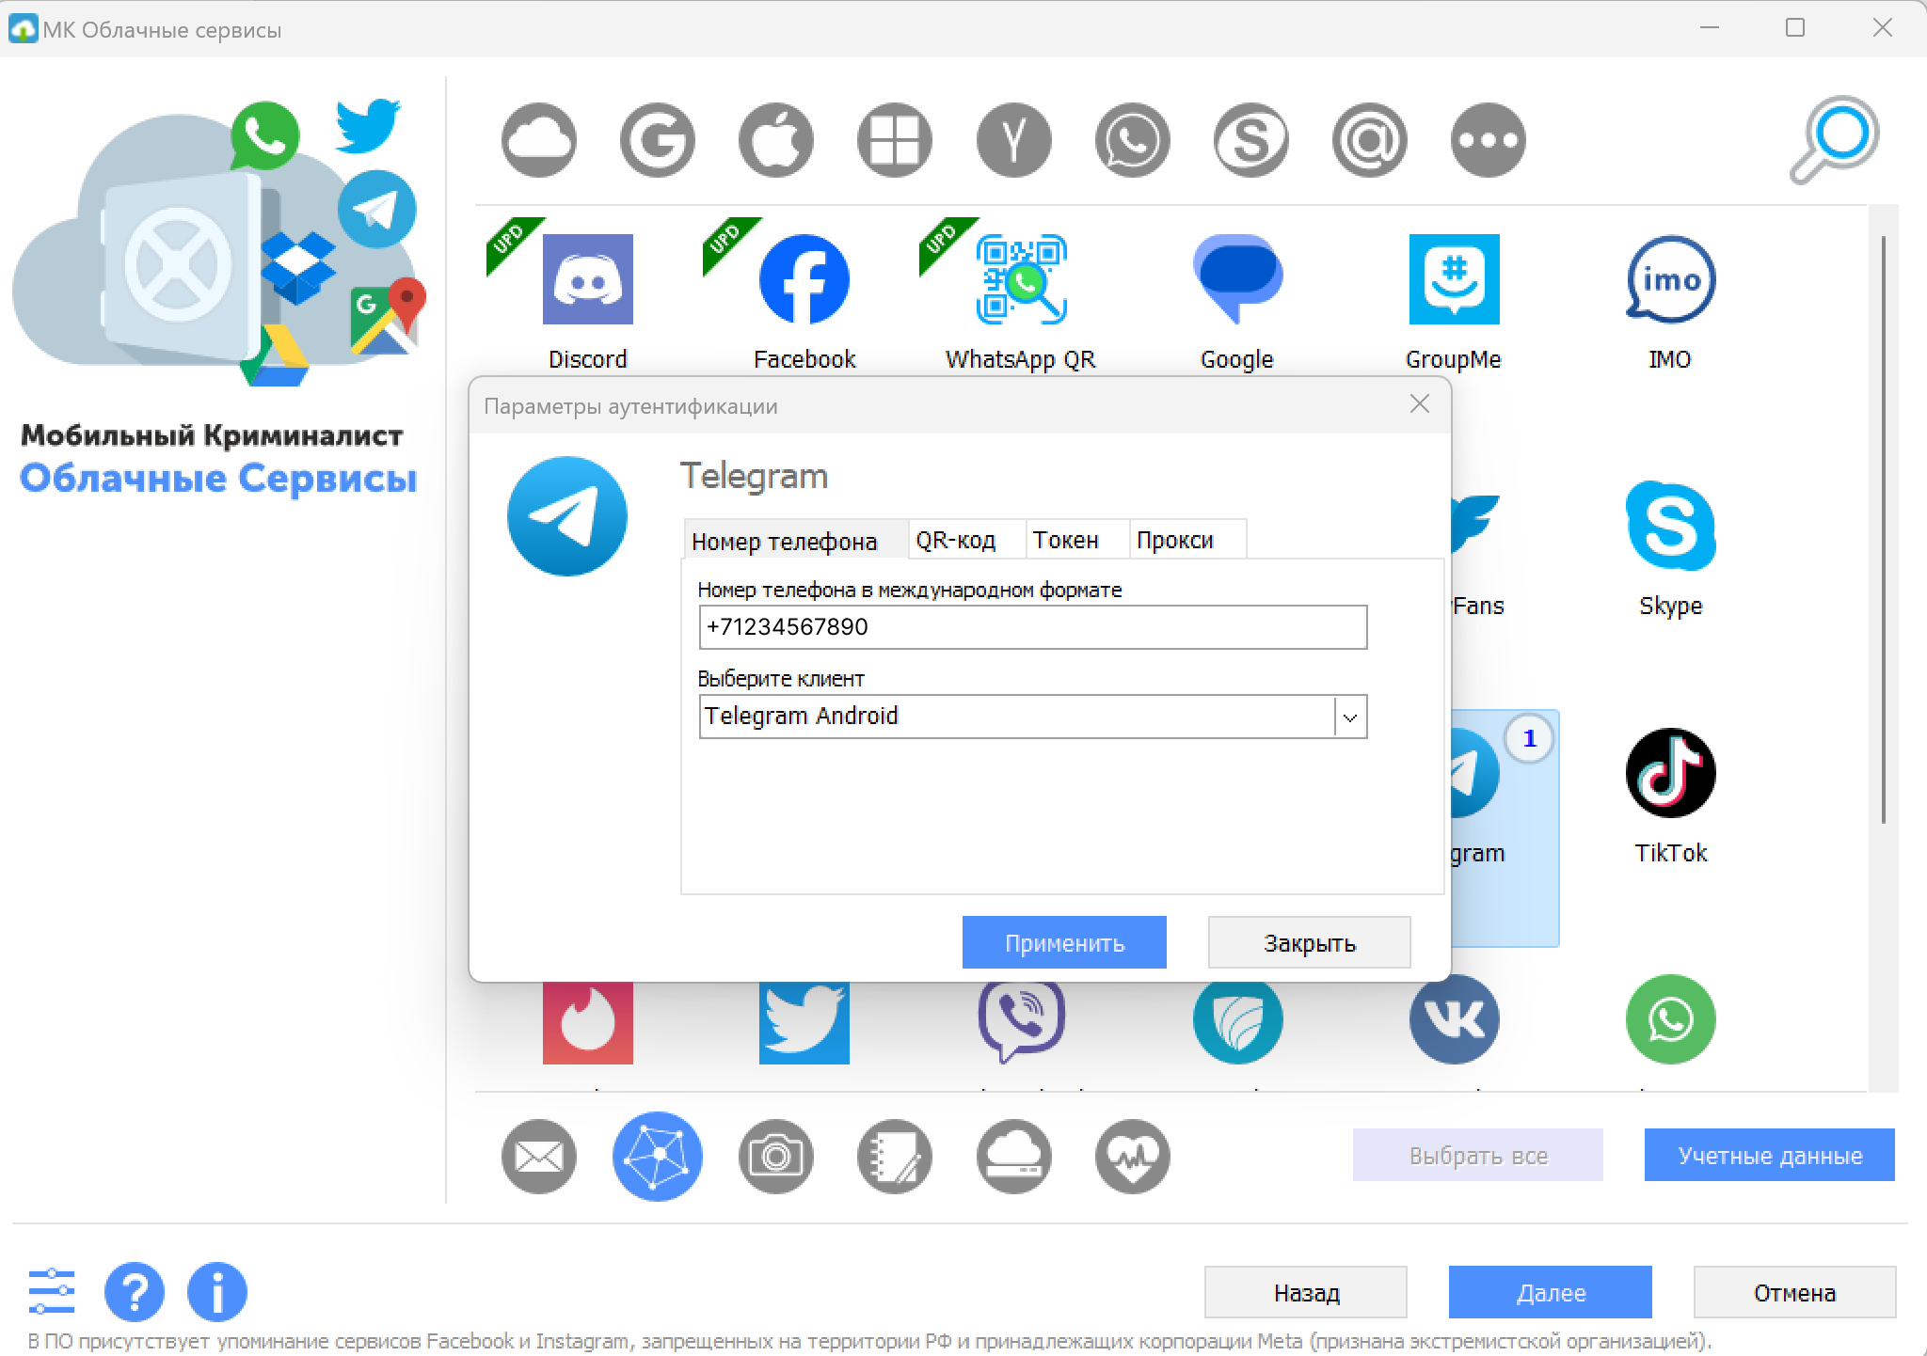Filter by email envelope icon
Image resolution: width=1927 pixels, height=1356 pixels.
coord(539,1157)
